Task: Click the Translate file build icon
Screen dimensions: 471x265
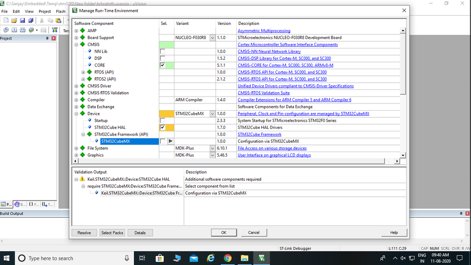Action: [6, 30]
